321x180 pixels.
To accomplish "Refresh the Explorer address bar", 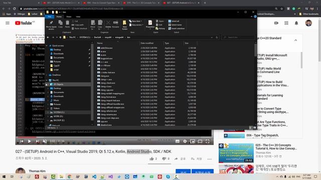I will (217, 37).
